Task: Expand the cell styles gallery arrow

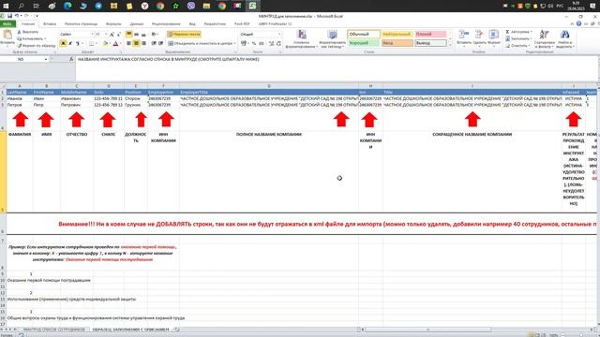Action: 450,46
